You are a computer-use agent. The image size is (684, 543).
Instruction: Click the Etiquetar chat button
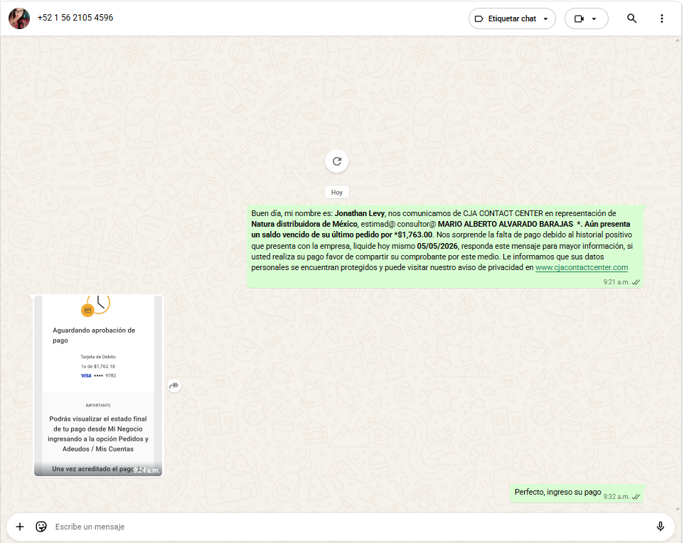click(x=512, y=18)
